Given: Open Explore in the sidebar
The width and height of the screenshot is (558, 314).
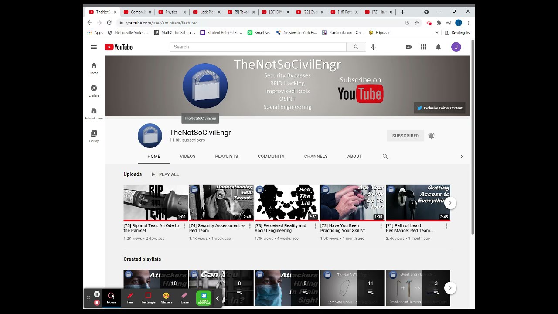Looking at the screenshot, I should point(94,91).
